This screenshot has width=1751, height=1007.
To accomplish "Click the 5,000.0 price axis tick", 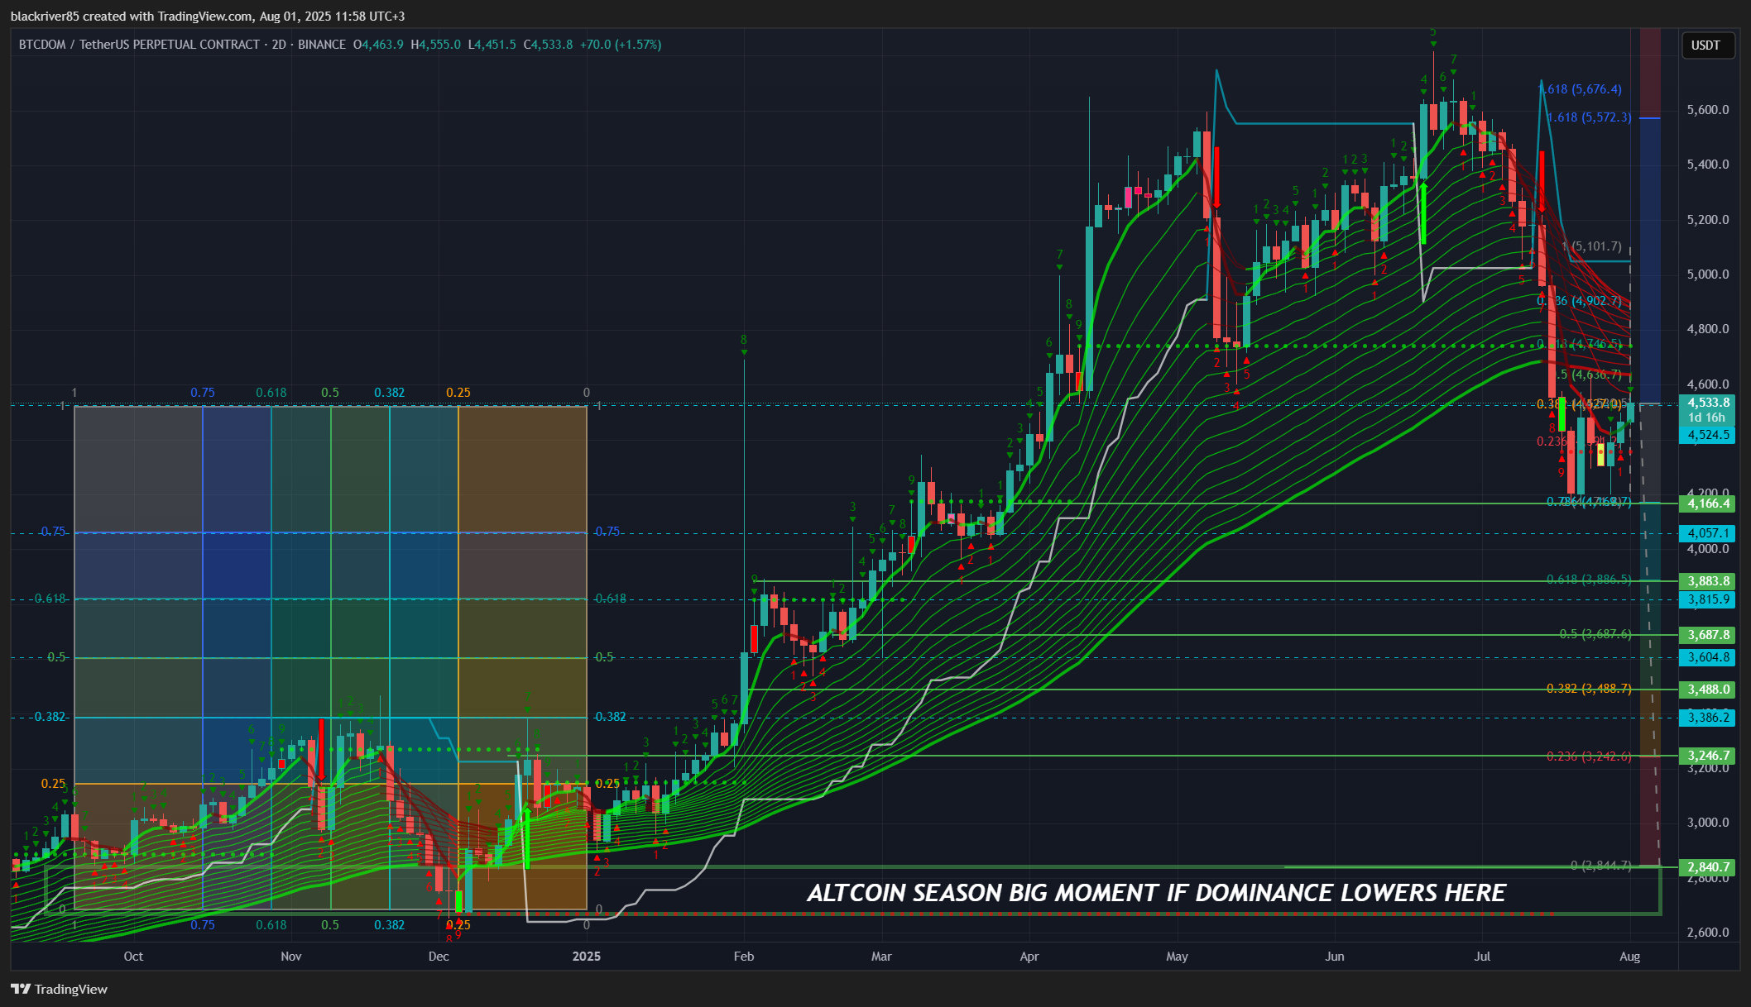I will pyautogui.click(x=1708, y=274).
